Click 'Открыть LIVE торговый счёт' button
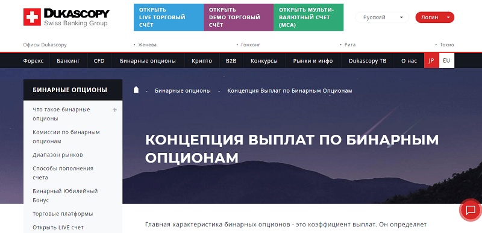 (169, 17)
